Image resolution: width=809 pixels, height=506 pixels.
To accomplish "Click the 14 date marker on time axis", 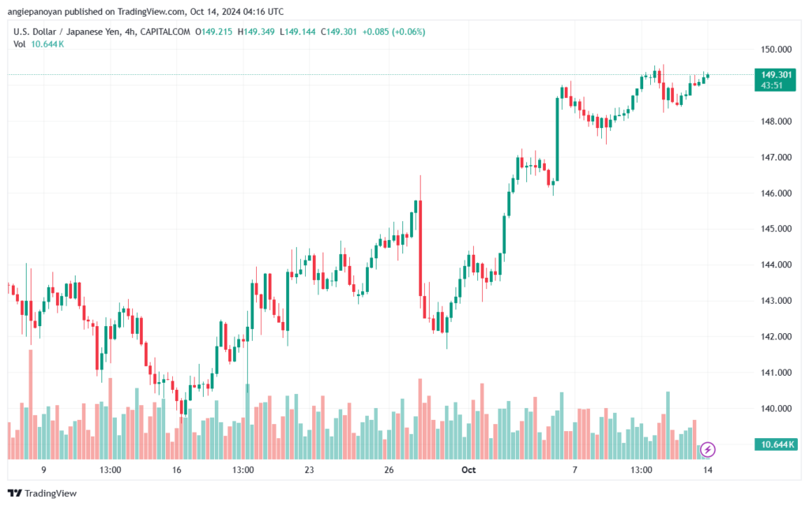I will coord(708,470).
